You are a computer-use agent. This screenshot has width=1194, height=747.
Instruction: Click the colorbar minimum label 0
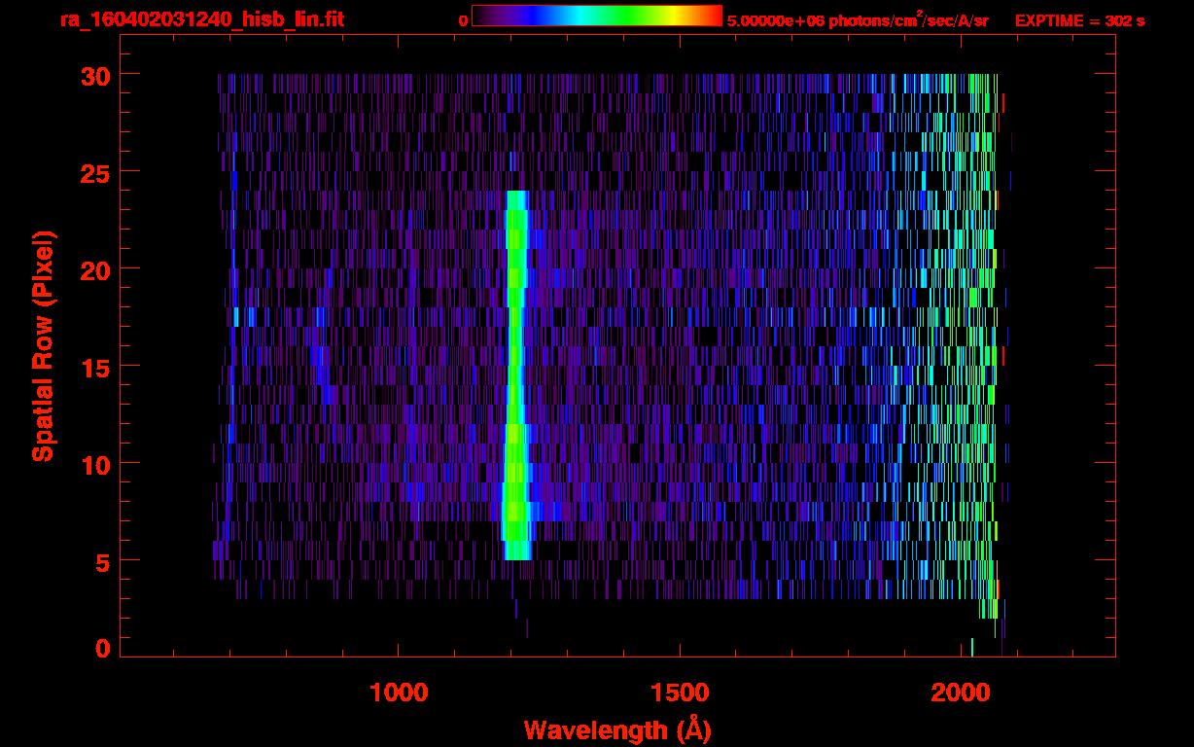[464, 20]
